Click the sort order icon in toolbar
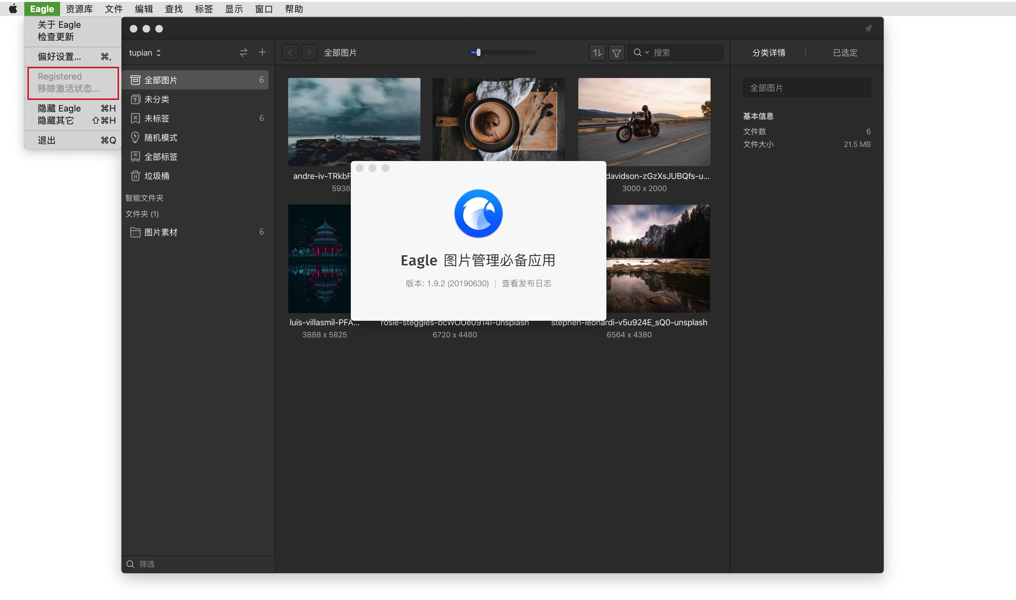1016x600 pixels. click(597, 53)
